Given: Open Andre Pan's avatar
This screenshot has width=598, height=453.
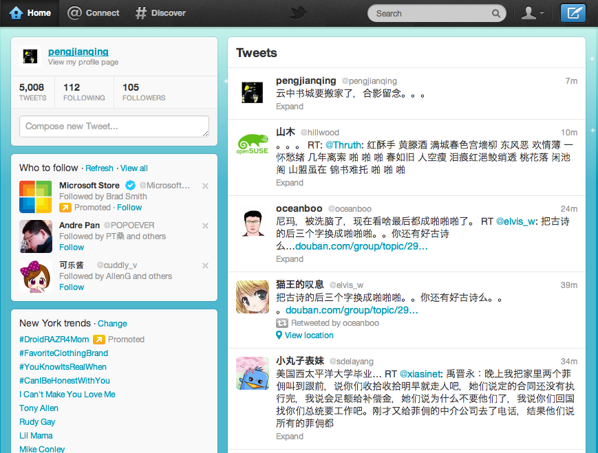Looking at the screenshot, I should (36, 236).
